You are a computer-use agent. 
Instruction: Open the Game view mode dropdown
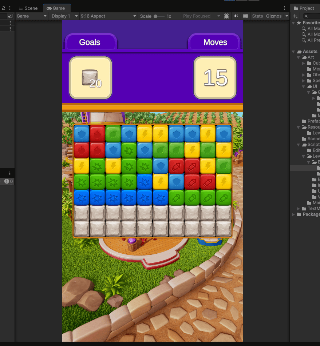coord(32,16)
